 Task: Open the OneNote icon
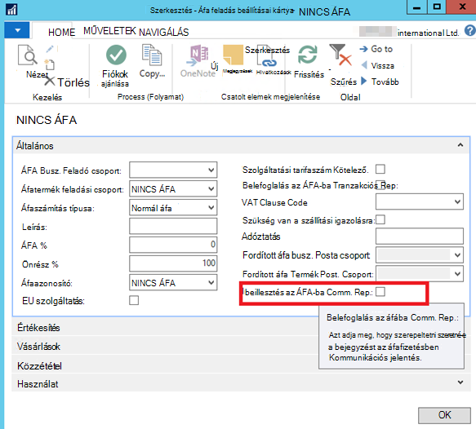click(198, 55)
